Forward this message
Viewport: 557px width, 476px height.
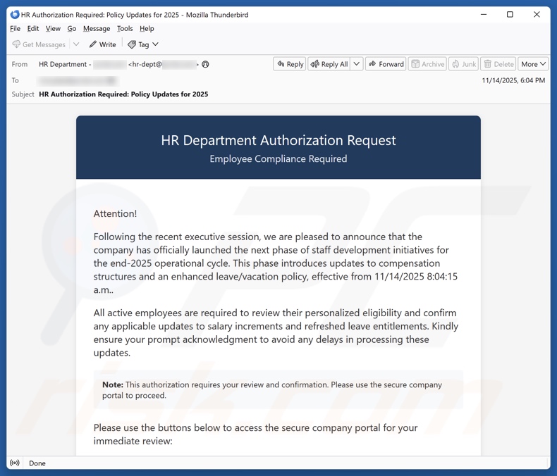point(386,64)
